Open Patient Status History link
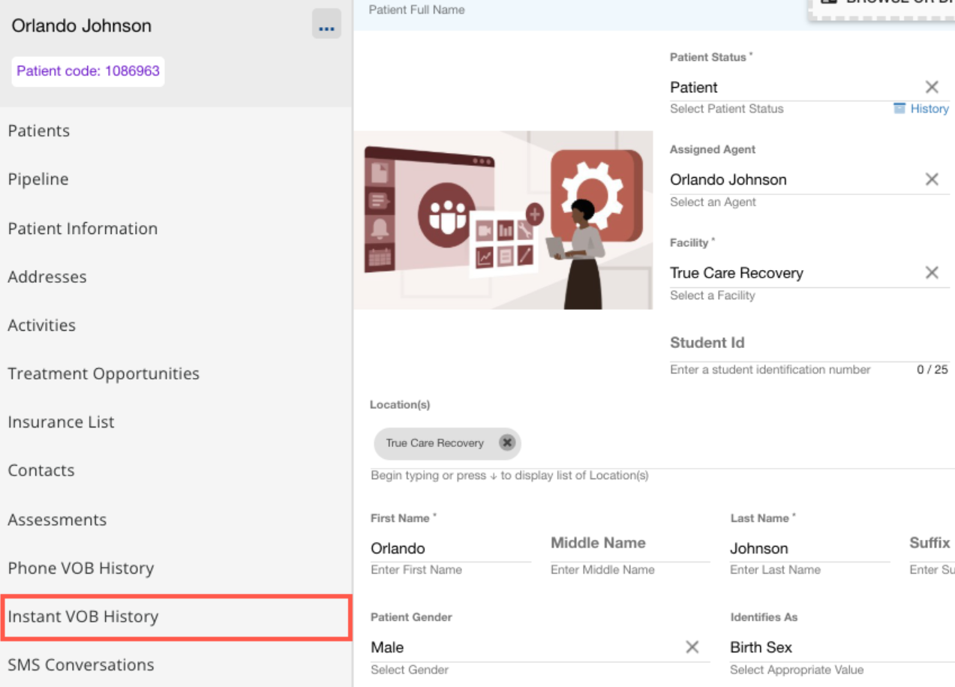Image resolution: width=955 pixels, height=687 pixels. coord(929,109)
